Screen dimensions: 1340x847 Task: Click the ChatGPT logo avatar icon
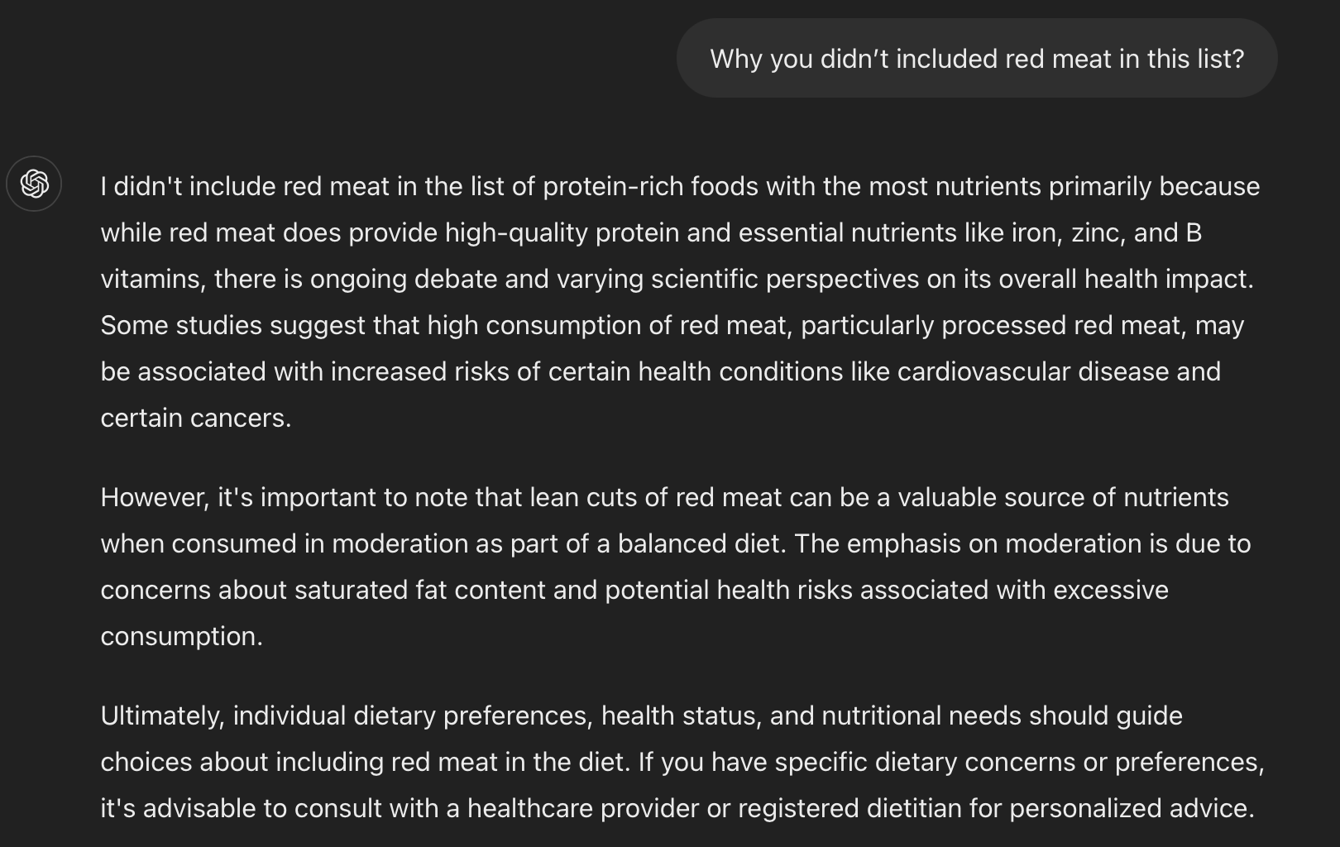tap(34, 184)
